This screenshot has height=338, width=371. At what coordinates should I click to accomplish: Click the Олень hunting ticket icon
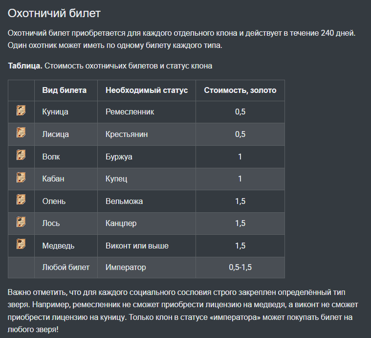[x=21, y=200]
